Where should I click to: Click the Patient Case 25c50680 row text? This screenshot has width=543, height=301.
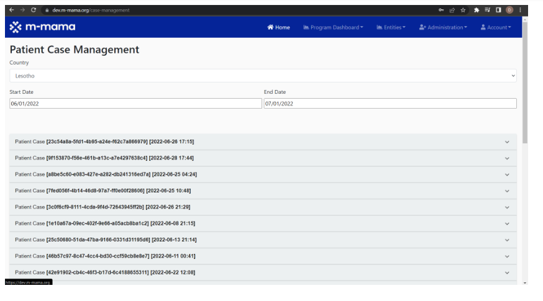click(x=106, y=240)
